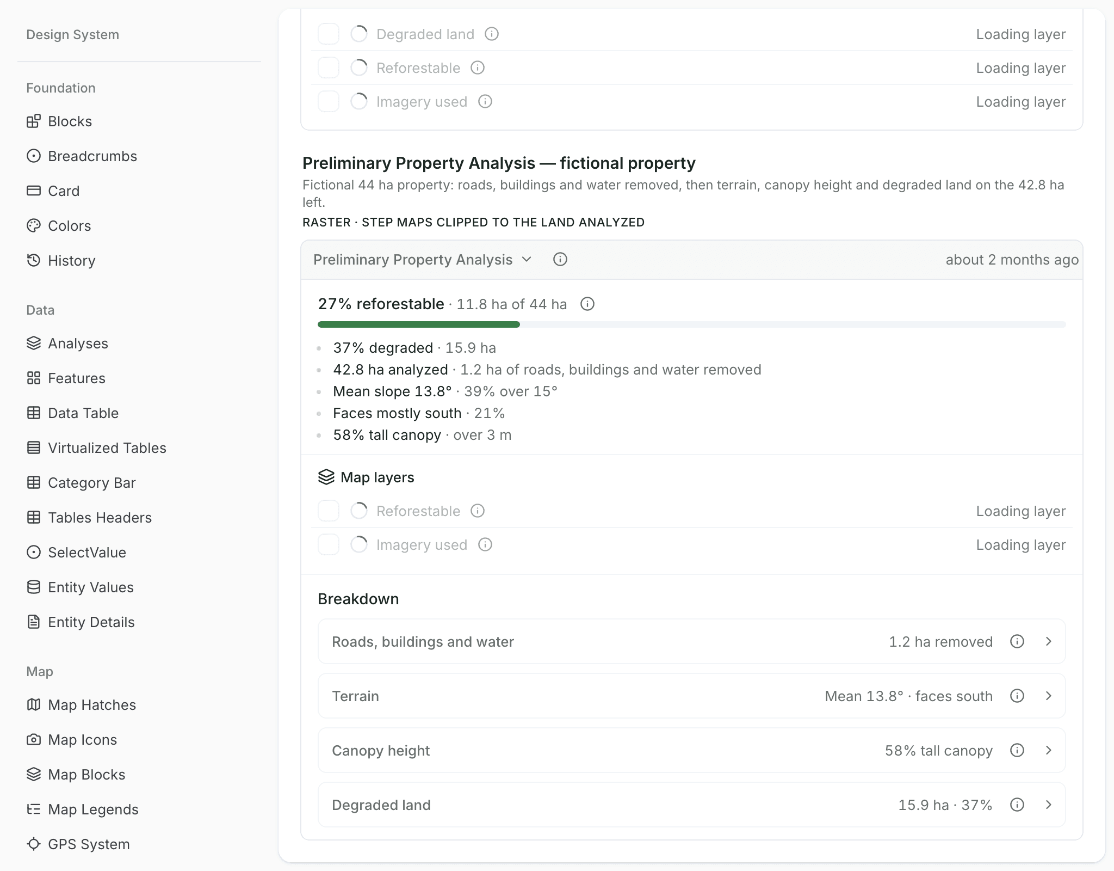Click the Map Hatches map icon

pyautogui.click(x=34, y=705)
